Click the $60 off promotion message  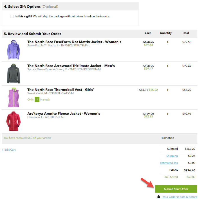coord(27,138)
